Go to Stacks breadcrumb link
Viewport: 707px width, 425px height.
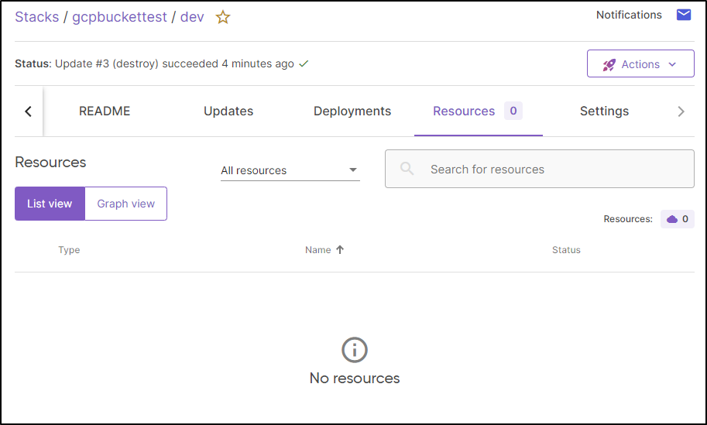37,17
